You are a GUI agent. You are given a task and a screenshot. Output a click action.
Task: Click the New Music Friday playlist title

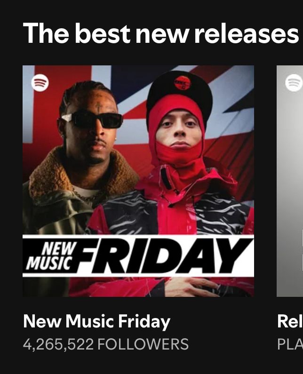tap(96, 321)
